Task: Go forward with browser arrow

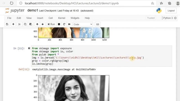Action: click(4, 3)
